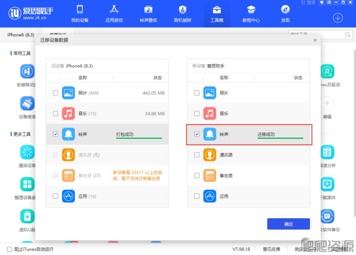This screenshot has width=356, height=255.
Task: Open the 崩溃分析 tool icon
Action: pos(328,152)
